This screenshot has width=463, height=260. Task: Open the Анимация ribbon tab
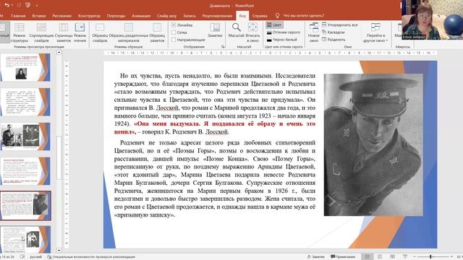141,16
